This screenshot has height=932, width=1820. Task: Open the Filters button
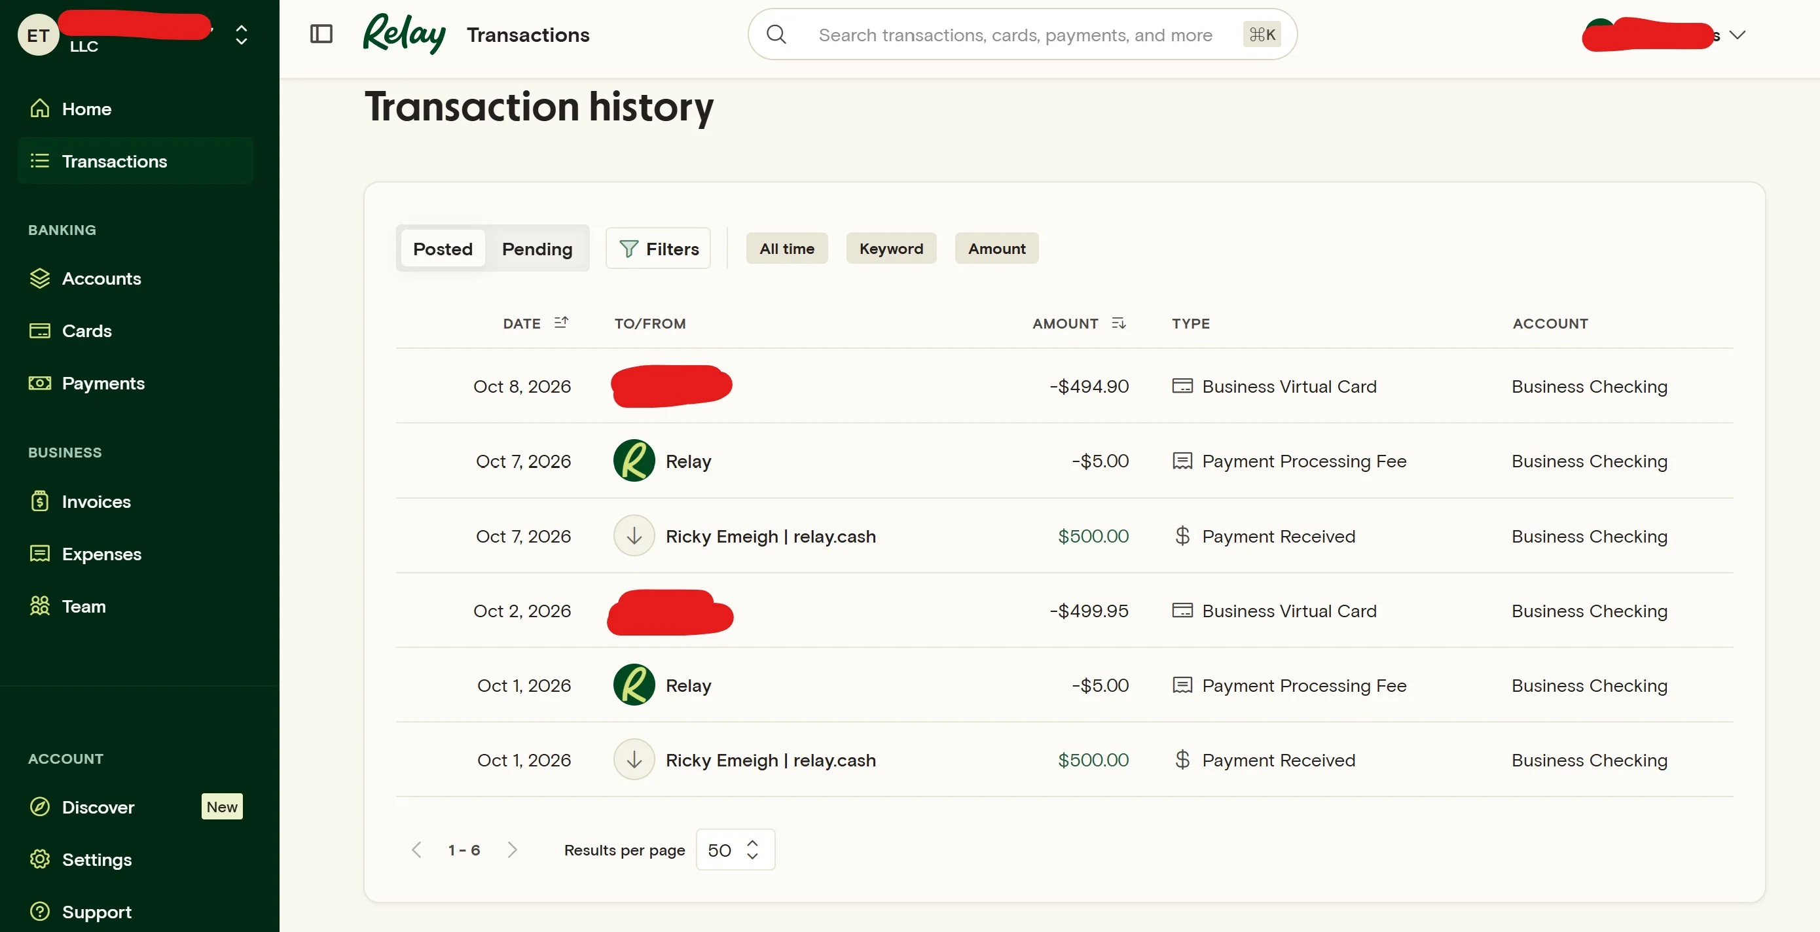(x=659, y=249)
